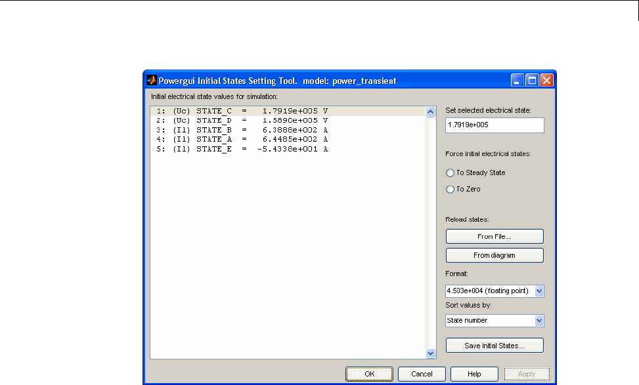
Task: Select the To Steady State radio button
Action: click(450, 173)
